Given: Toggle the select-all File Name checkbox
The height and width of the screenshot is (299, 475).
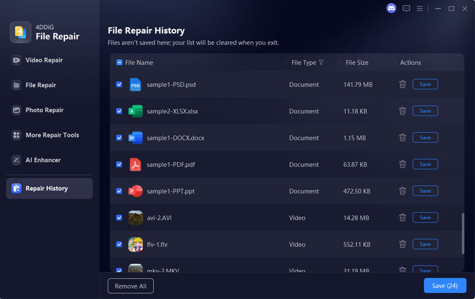Looking at the screenshot, I should [x=120, y=62].
